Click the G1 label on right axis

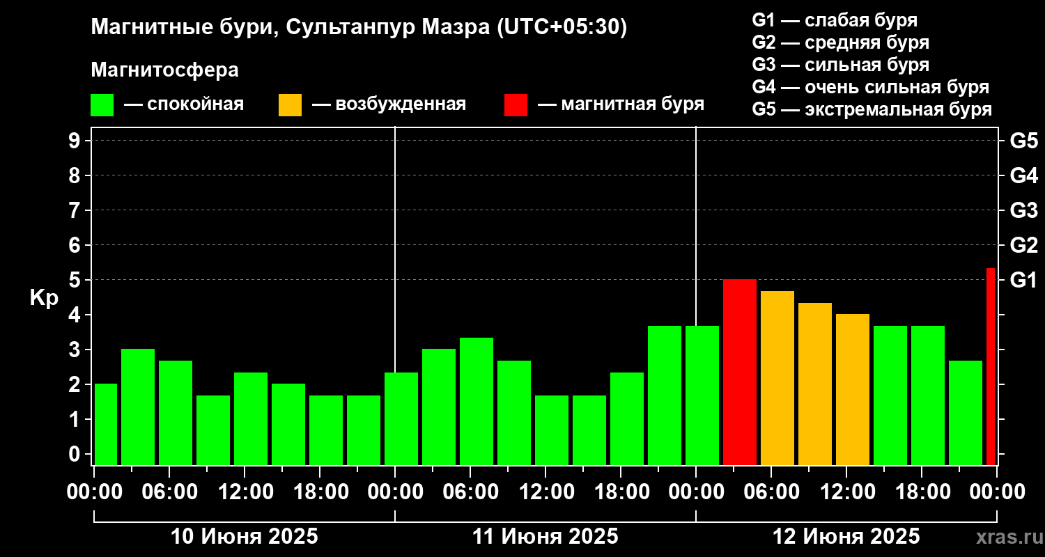tap(1023, 280)
